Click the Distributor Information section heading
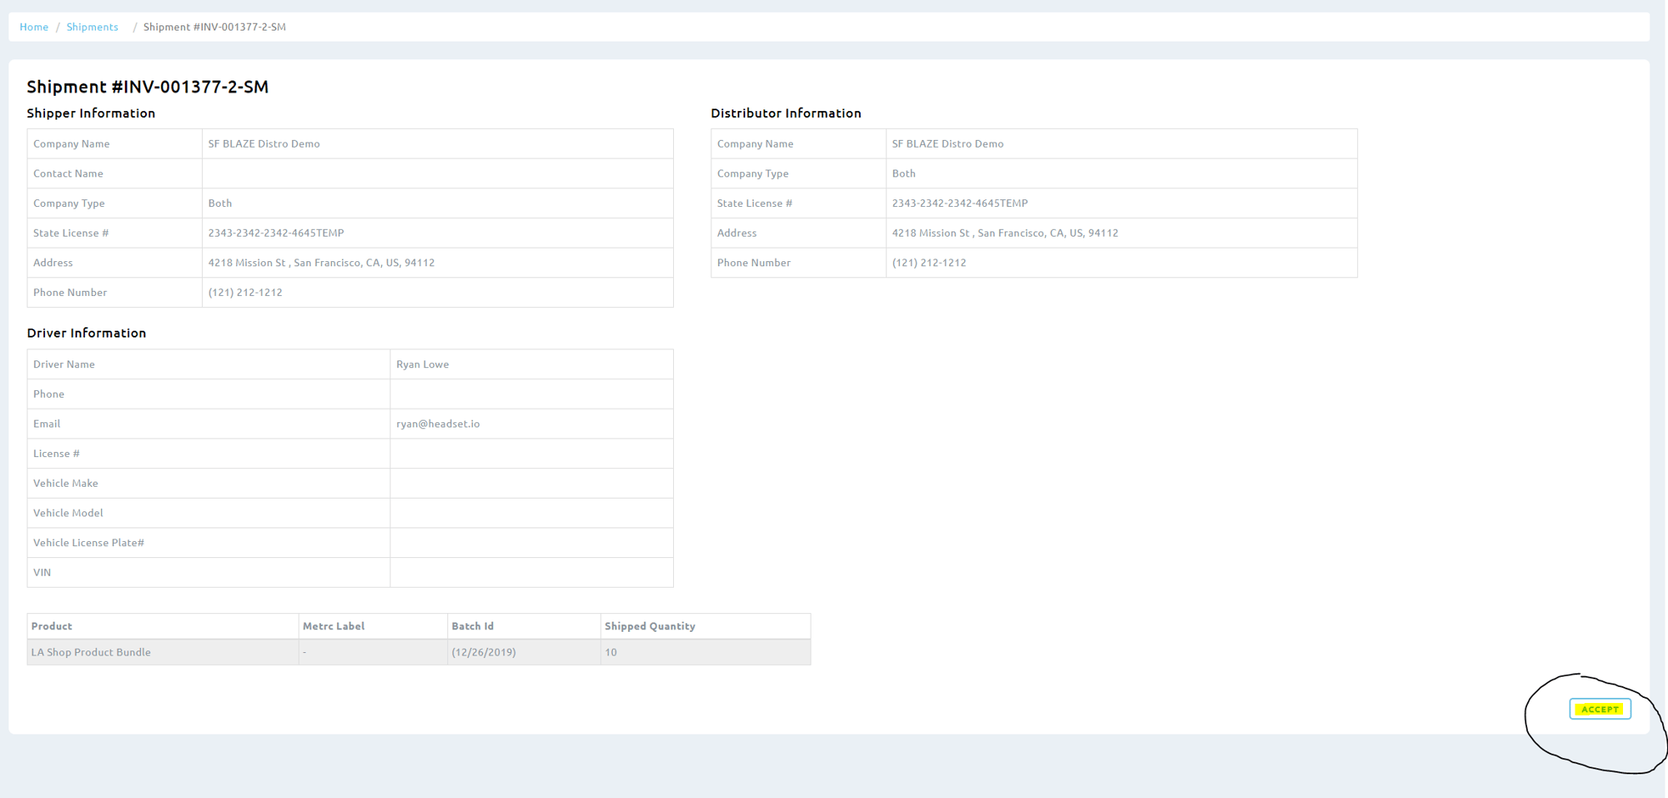Image resolution: width=1668 pixels, height=798 pixels. pos(785,114)
